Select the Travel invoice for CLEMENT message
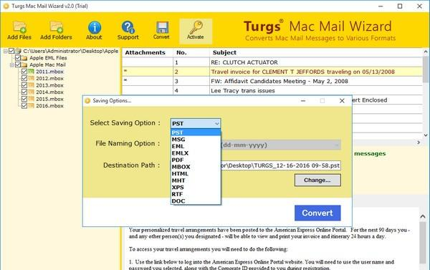This screenshot has height=270, width=430. tap(272, 72)
